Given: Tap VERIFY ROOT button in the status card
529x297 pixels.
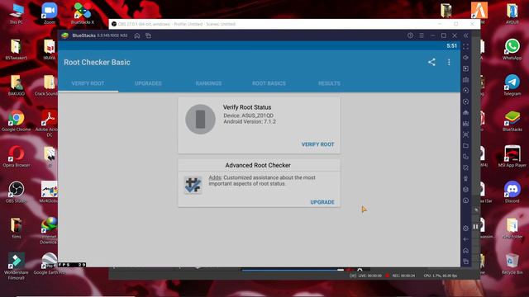Looking at the screenshot, I should (x=317, y=144).
